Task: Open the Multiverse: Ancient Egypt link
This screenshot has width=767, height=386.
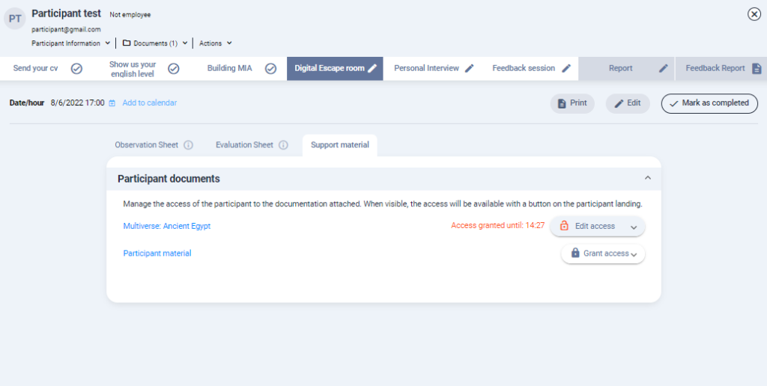Action: [x=167, y=226]
